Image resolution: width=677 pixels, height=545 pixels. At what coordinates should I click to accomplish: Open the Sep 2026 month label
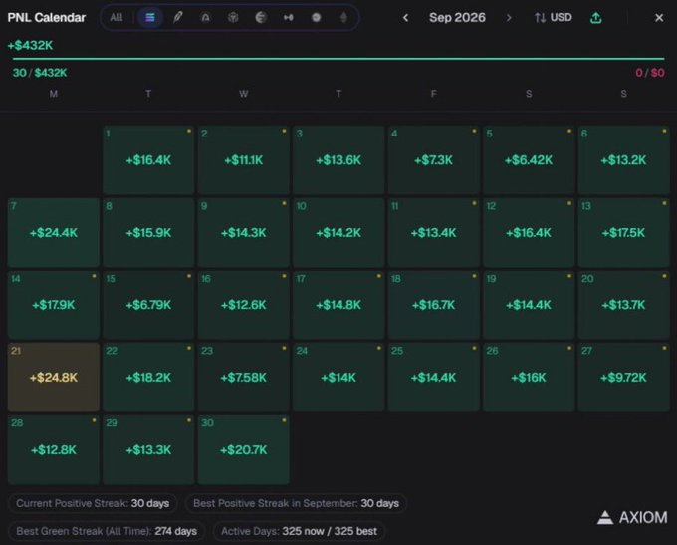[x=457, y=17]
